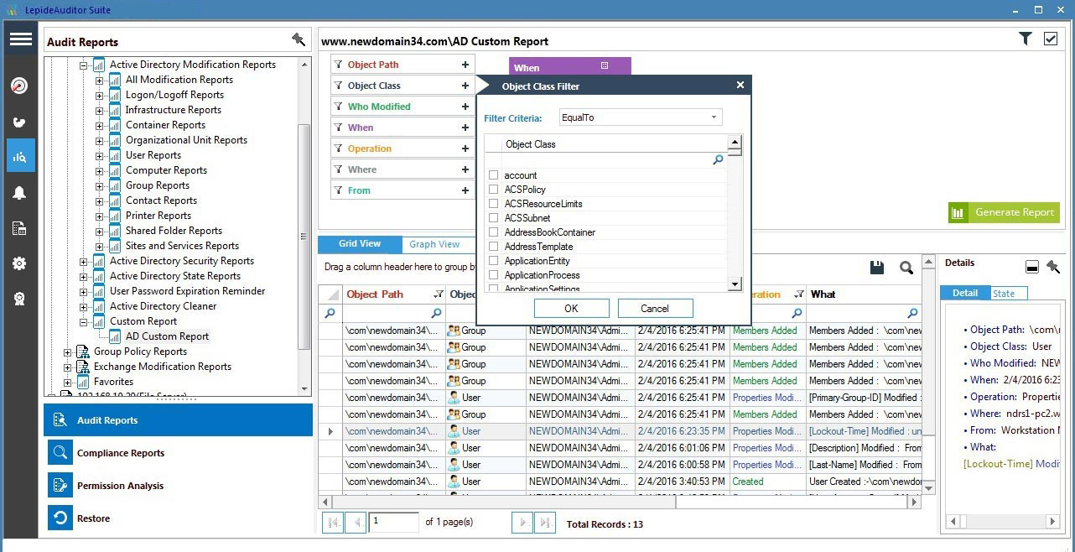Viewport: 1075px width, 552px height.
Task: Select the highlighted report analysis icon in sidebar
Action: (20, 156)
